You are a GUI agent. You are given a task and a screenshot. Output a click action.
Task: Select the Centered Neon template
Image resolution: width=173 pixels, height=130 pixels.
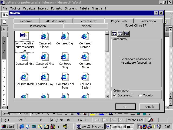(85, 60)
